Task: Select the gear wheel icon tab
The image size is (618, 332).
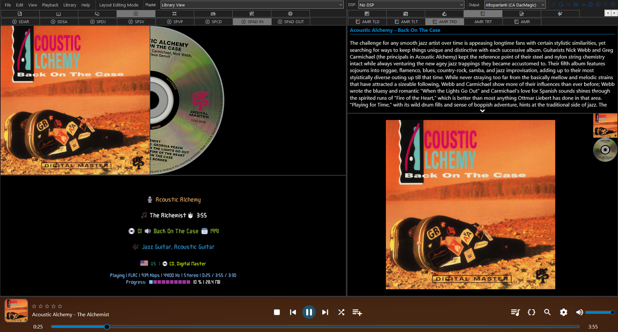Action: coord(290,14)
